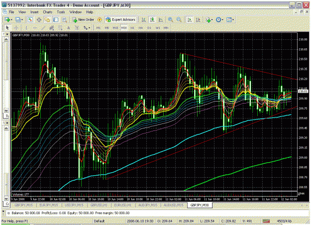
Task: Open the Help menu
Action: coord(90,12)
